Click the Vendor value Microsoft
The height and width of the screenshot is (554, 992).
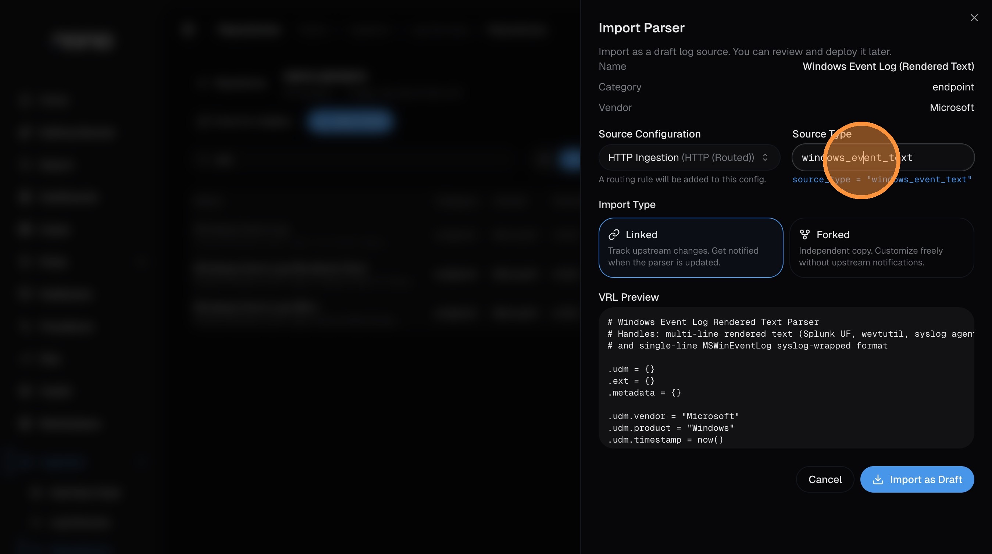coord(952,107)
